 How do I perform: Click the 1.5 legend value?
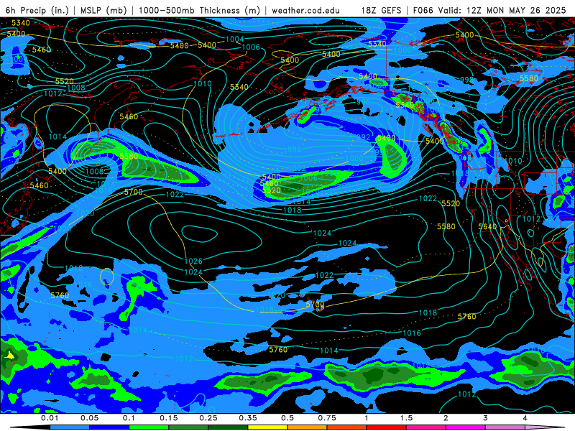point(406,418)
